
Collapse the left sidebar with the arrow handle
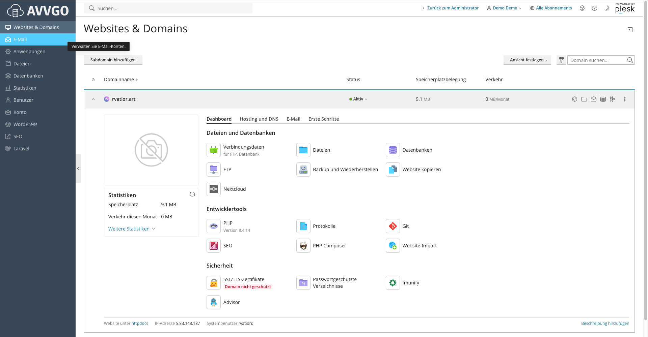[78, 168]
